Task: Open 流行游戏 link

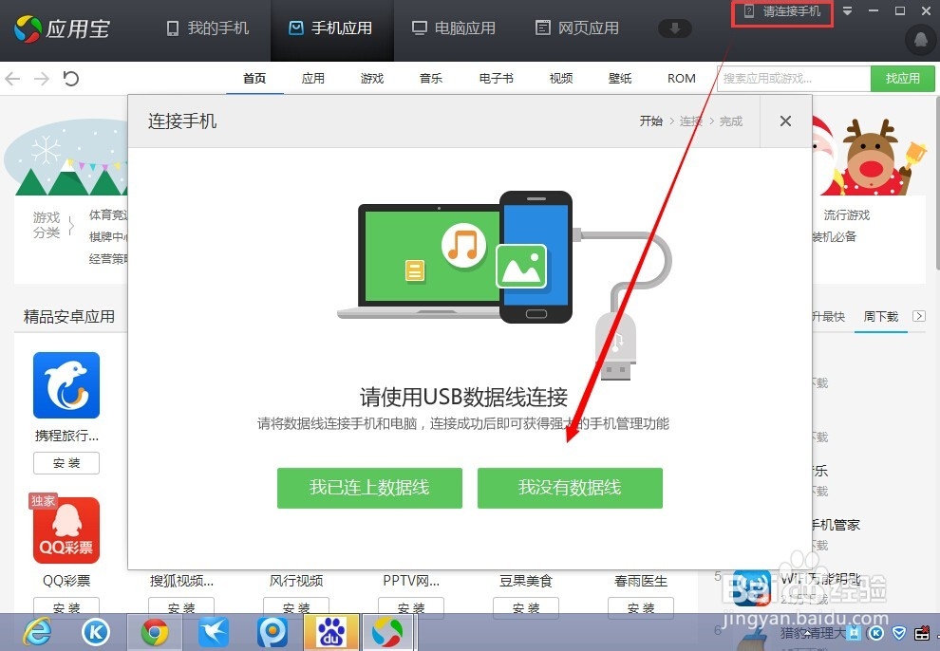Action: tap(846, 215)
